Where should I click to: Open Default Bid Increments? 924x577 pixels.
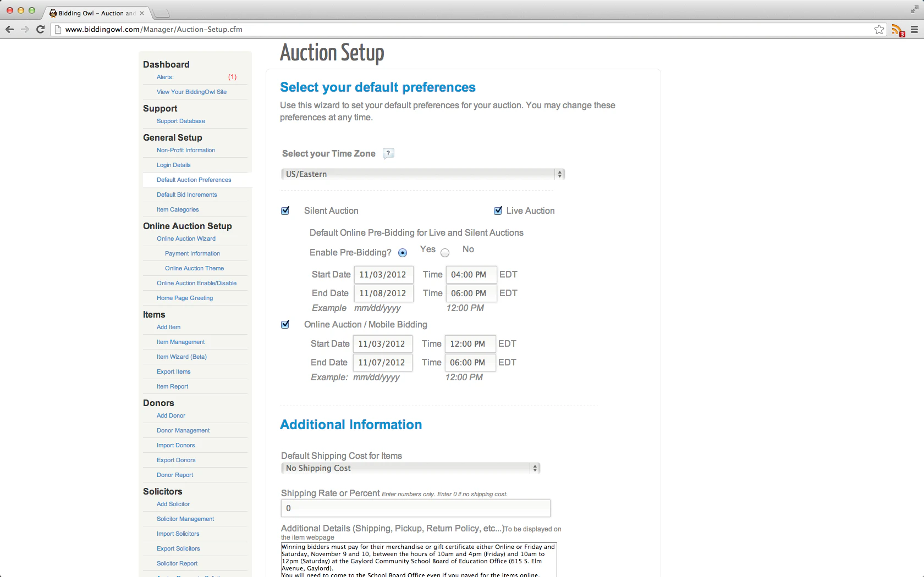187,195
